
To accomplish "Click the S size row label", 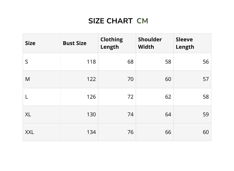I will (x=27, y=62).
